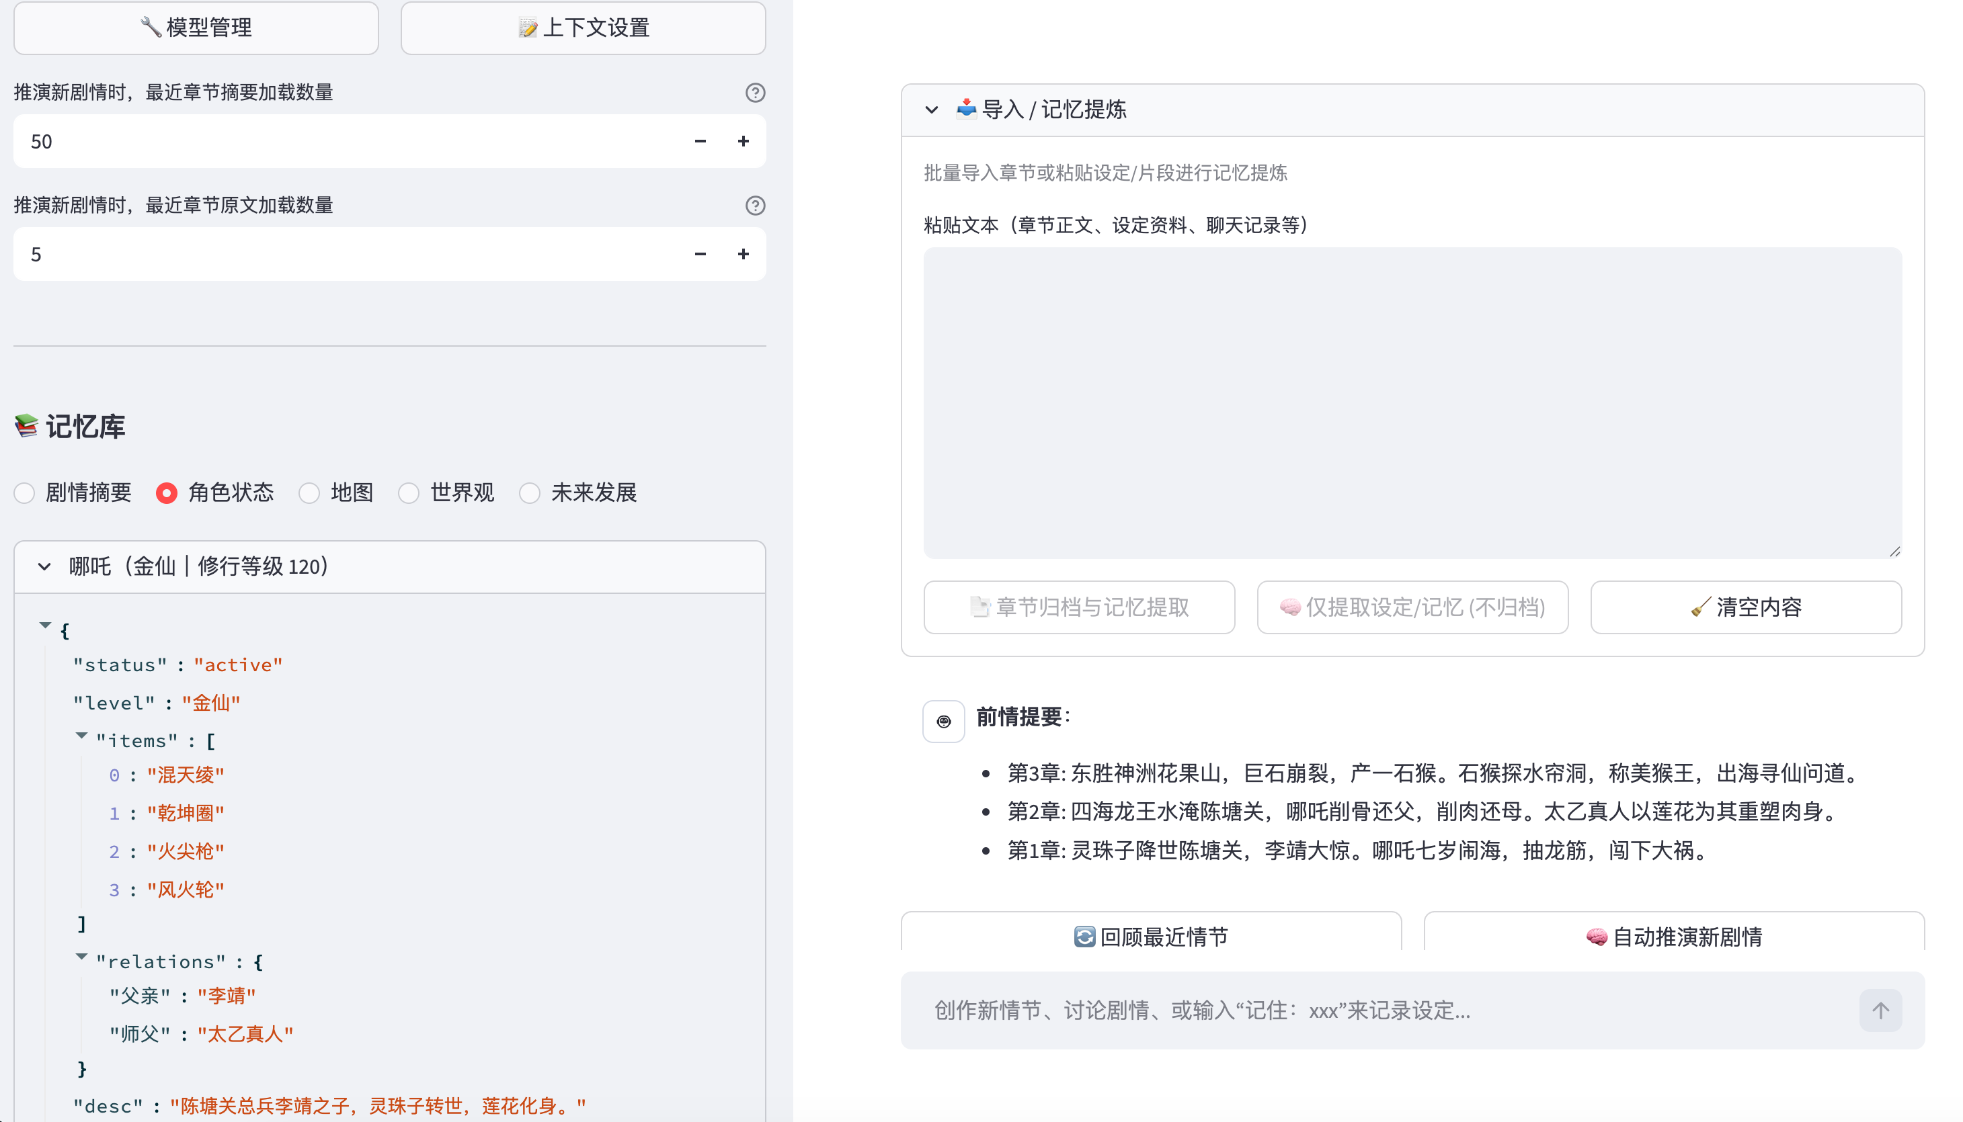The height and width of the screenshot is (1122, 1963).
Task: Increase the 章节摘要加载数量 value of 50
Action: [744, 141]
